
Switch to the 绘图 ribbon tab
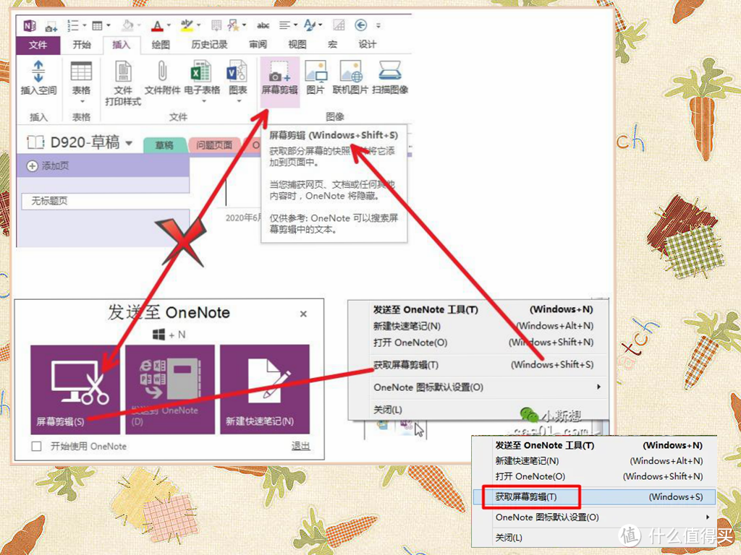click(x=161, y=45)
